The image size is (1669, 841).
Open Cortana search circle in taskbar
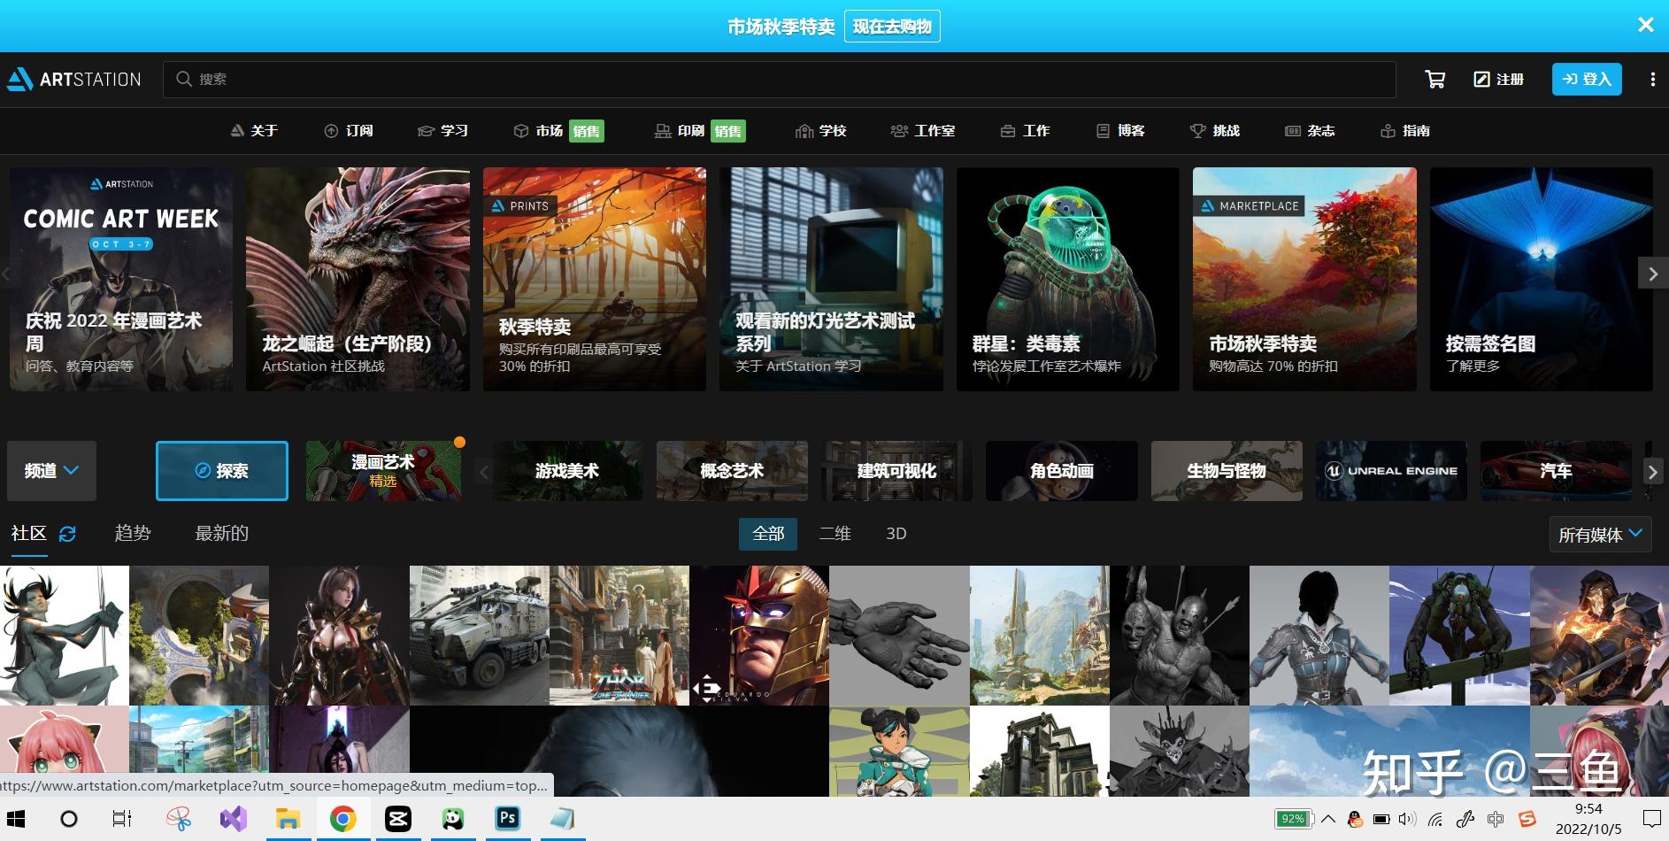point(68,819)
